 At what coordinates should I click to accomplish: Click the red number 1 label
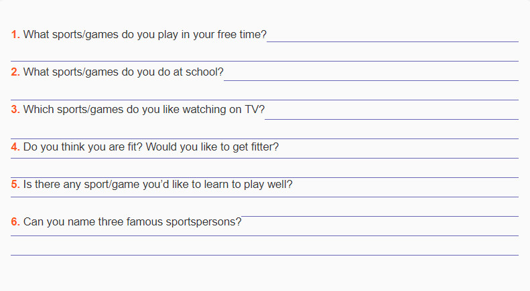(x=15, y=34)
